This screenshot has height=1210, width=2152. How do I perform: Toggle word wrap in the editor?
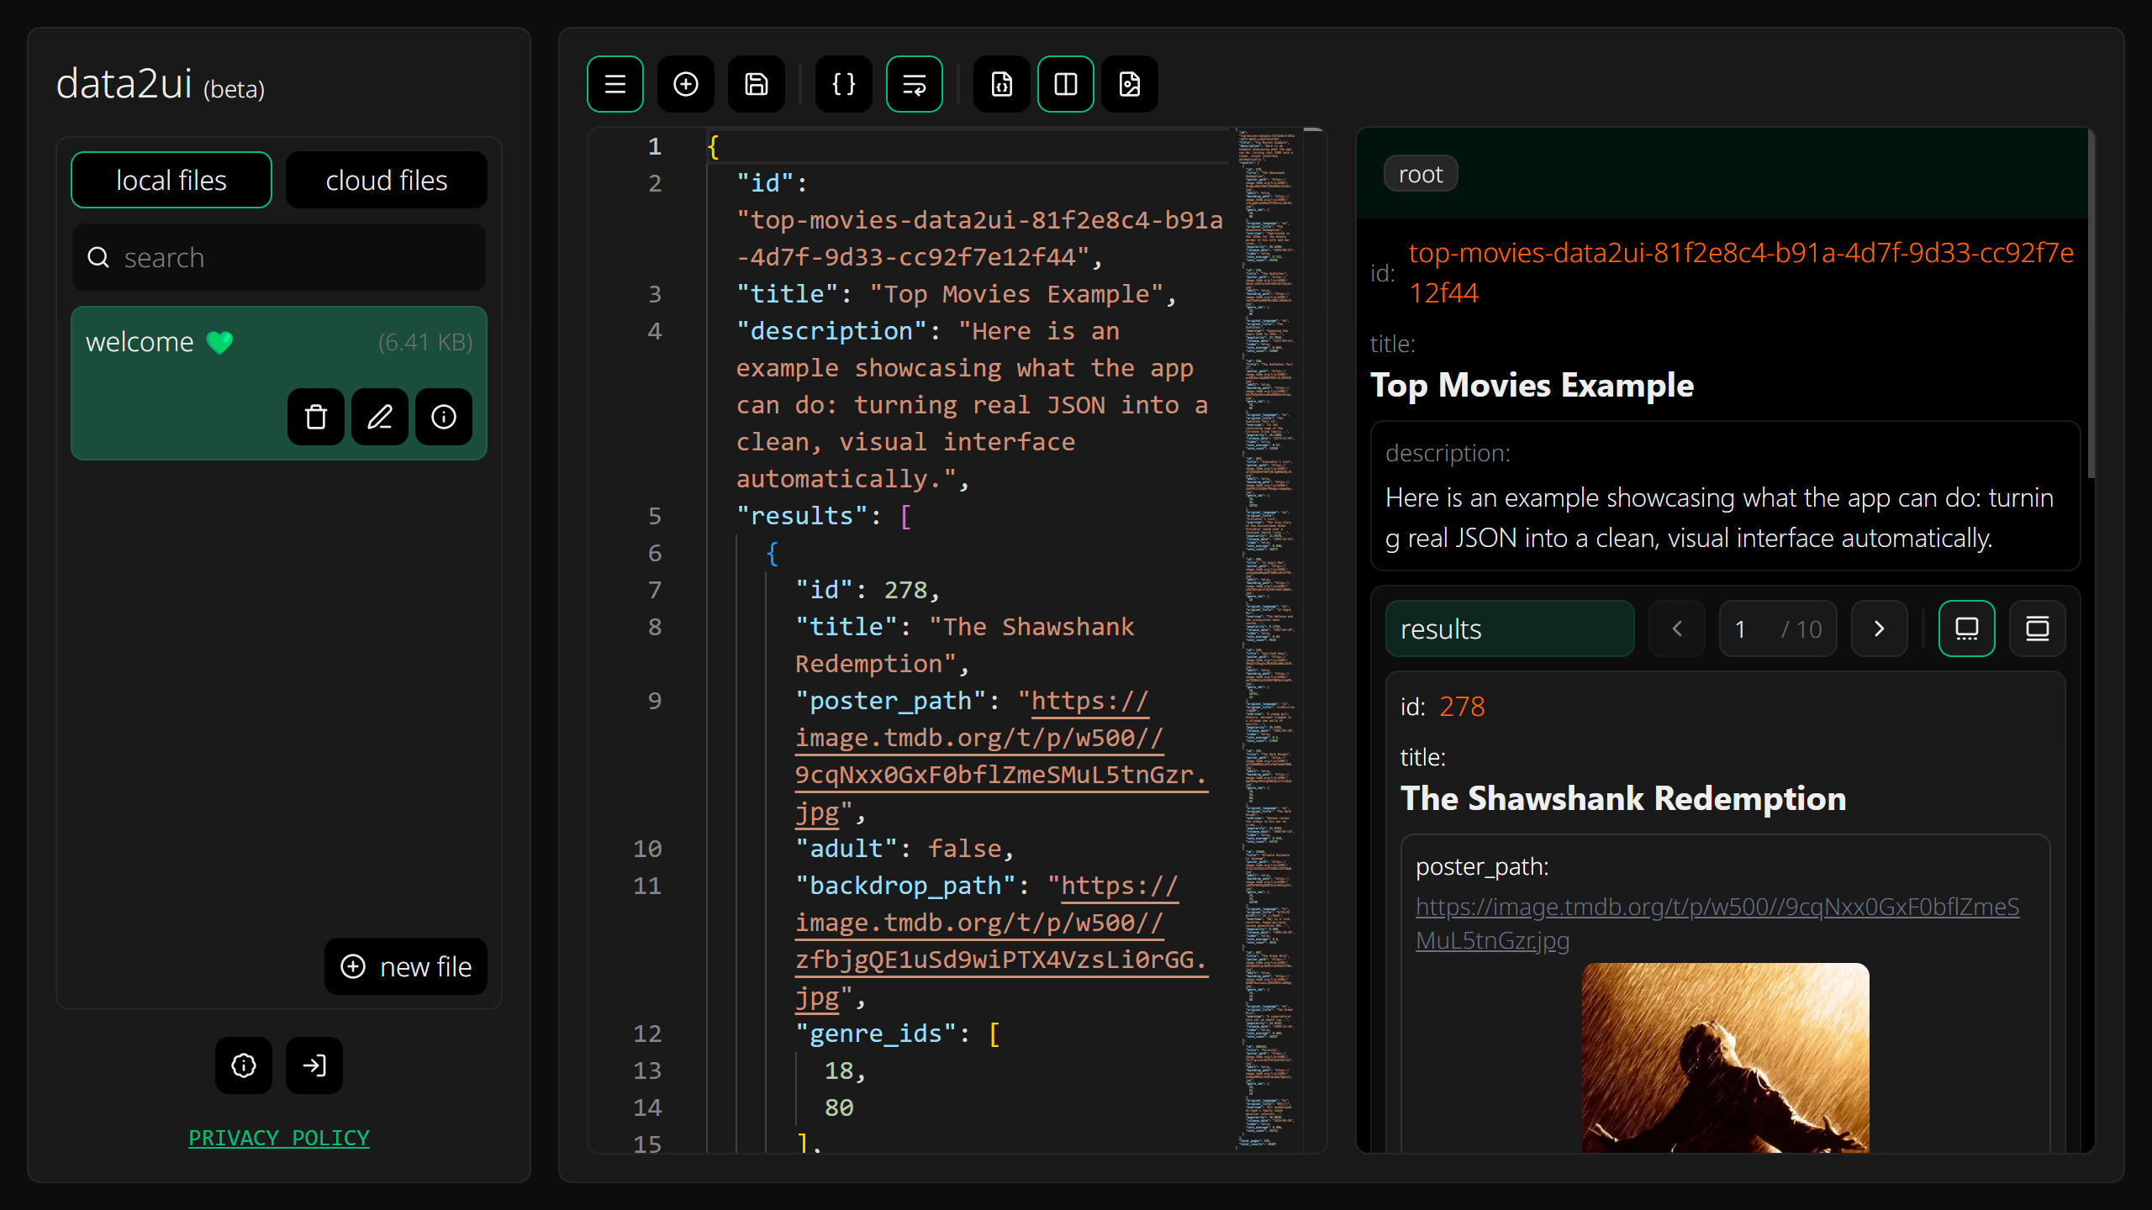(x=914, y=84)
